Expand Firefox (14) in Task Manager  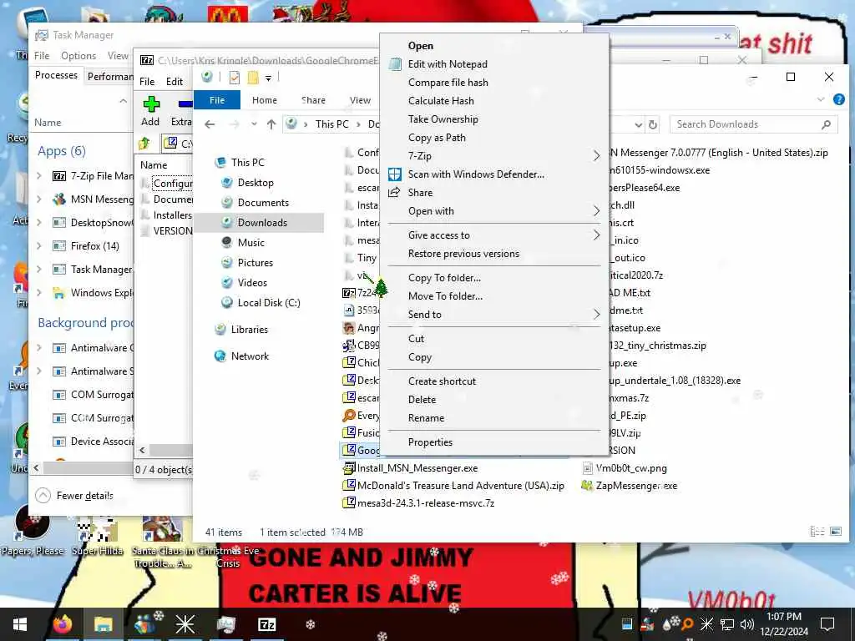(x=39, y=246)
